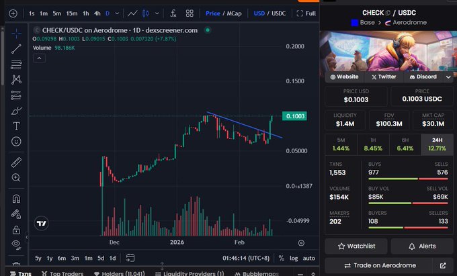Add CHECK to Watchlist

click(x=356, y=246)
